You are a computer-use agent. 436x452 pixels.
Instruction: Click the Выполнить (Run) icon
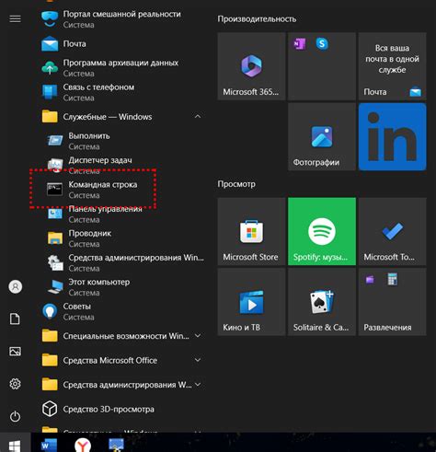55,141
